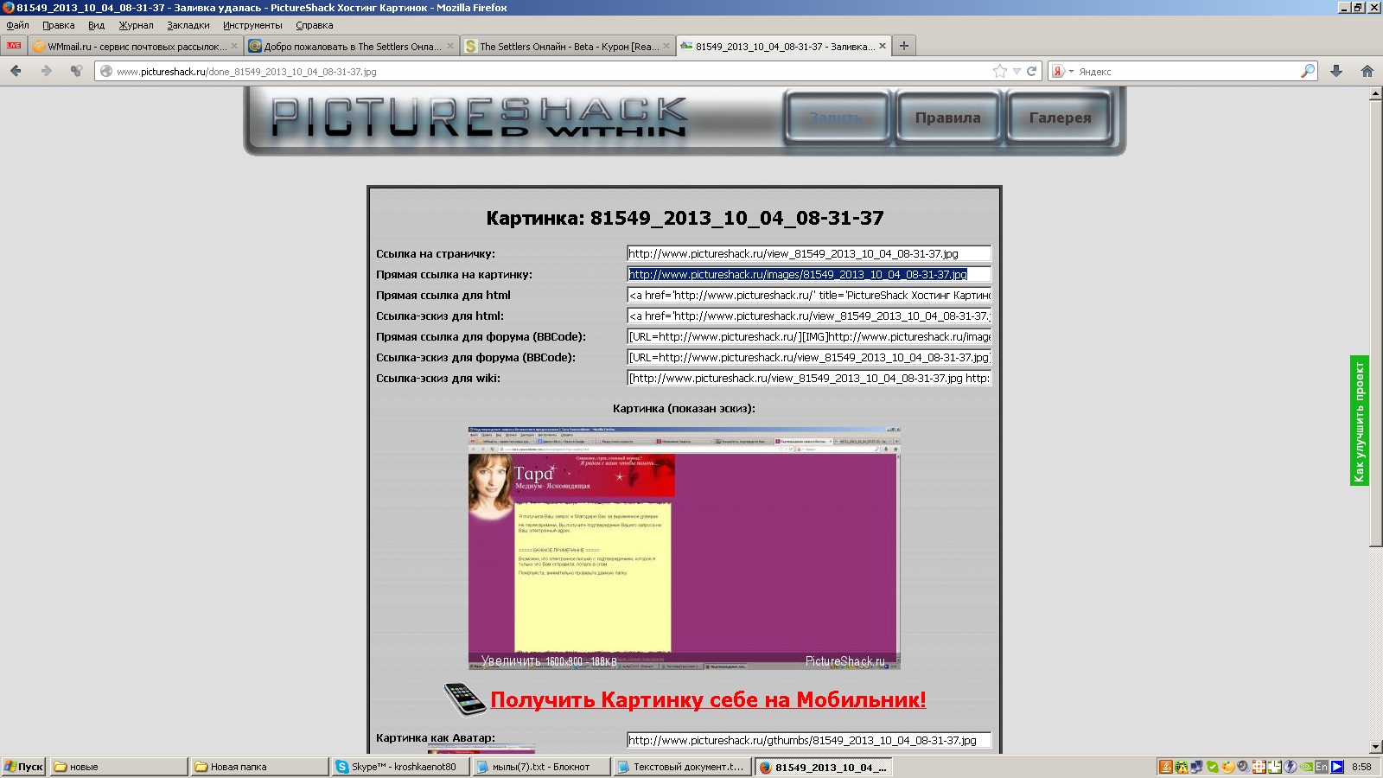Click the volume speaker tray icon

point(1243,767)
